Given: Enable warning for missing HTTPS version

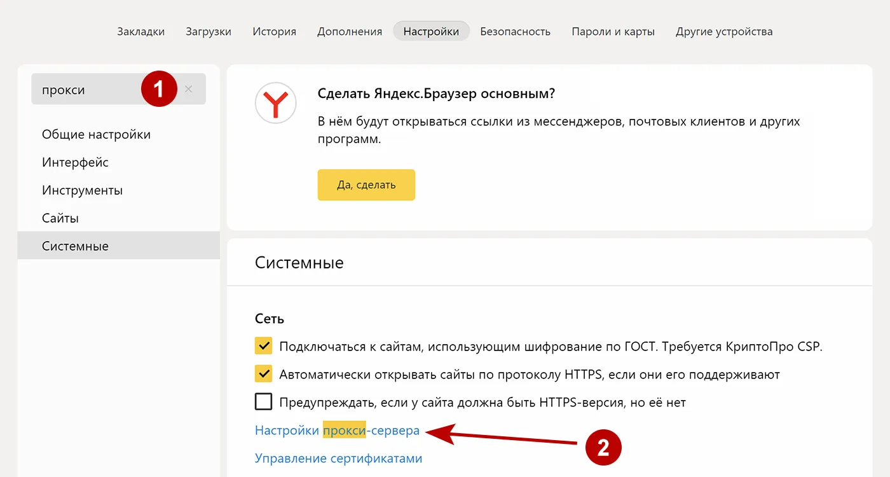Looking at the screenshot, I should (263, 401).
